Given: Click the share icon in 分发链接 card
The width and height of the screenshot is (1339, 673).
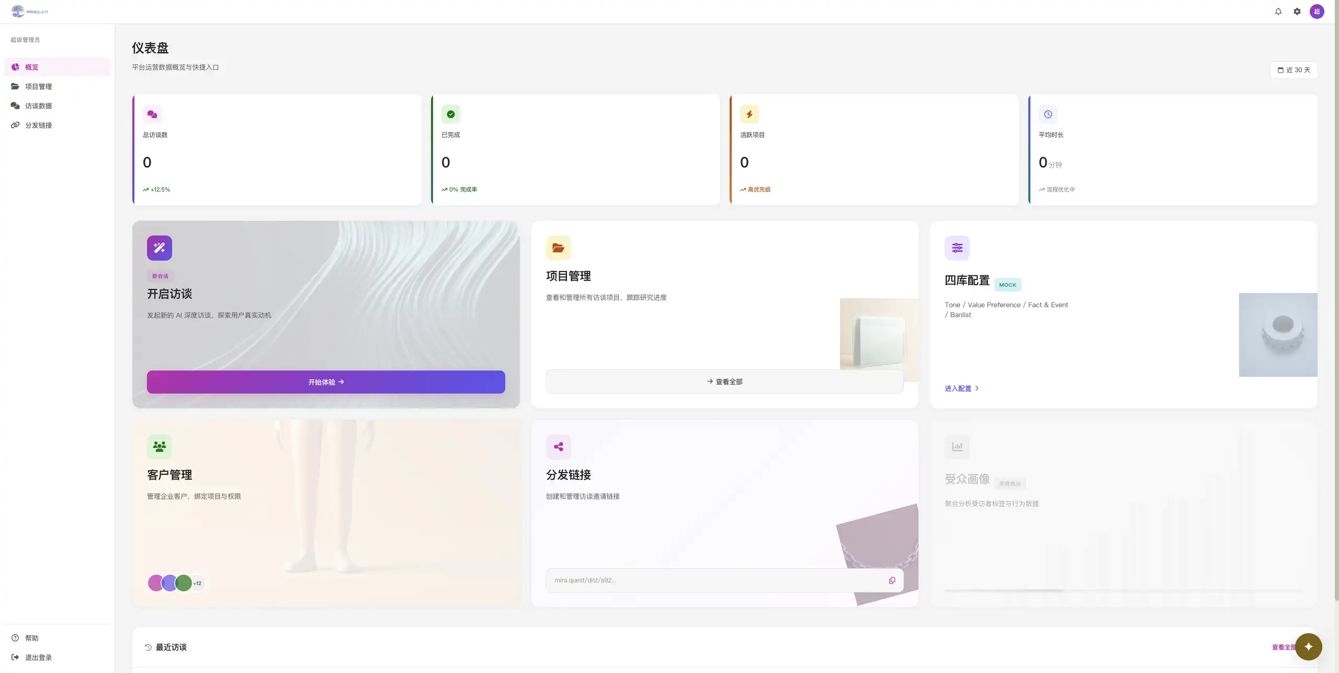Looking at the screenshot, I should coord(558,447).
